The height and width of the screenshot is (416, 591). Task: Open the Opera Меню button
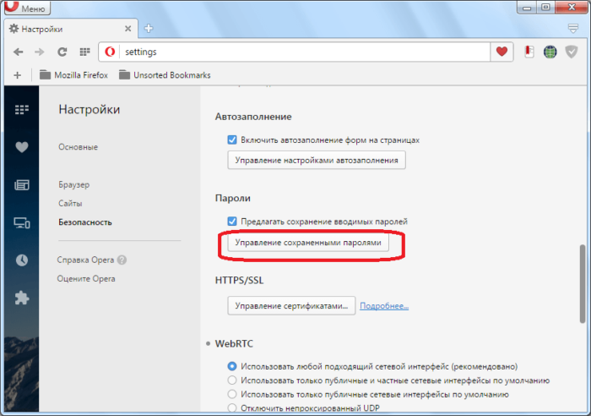(28, 7)
